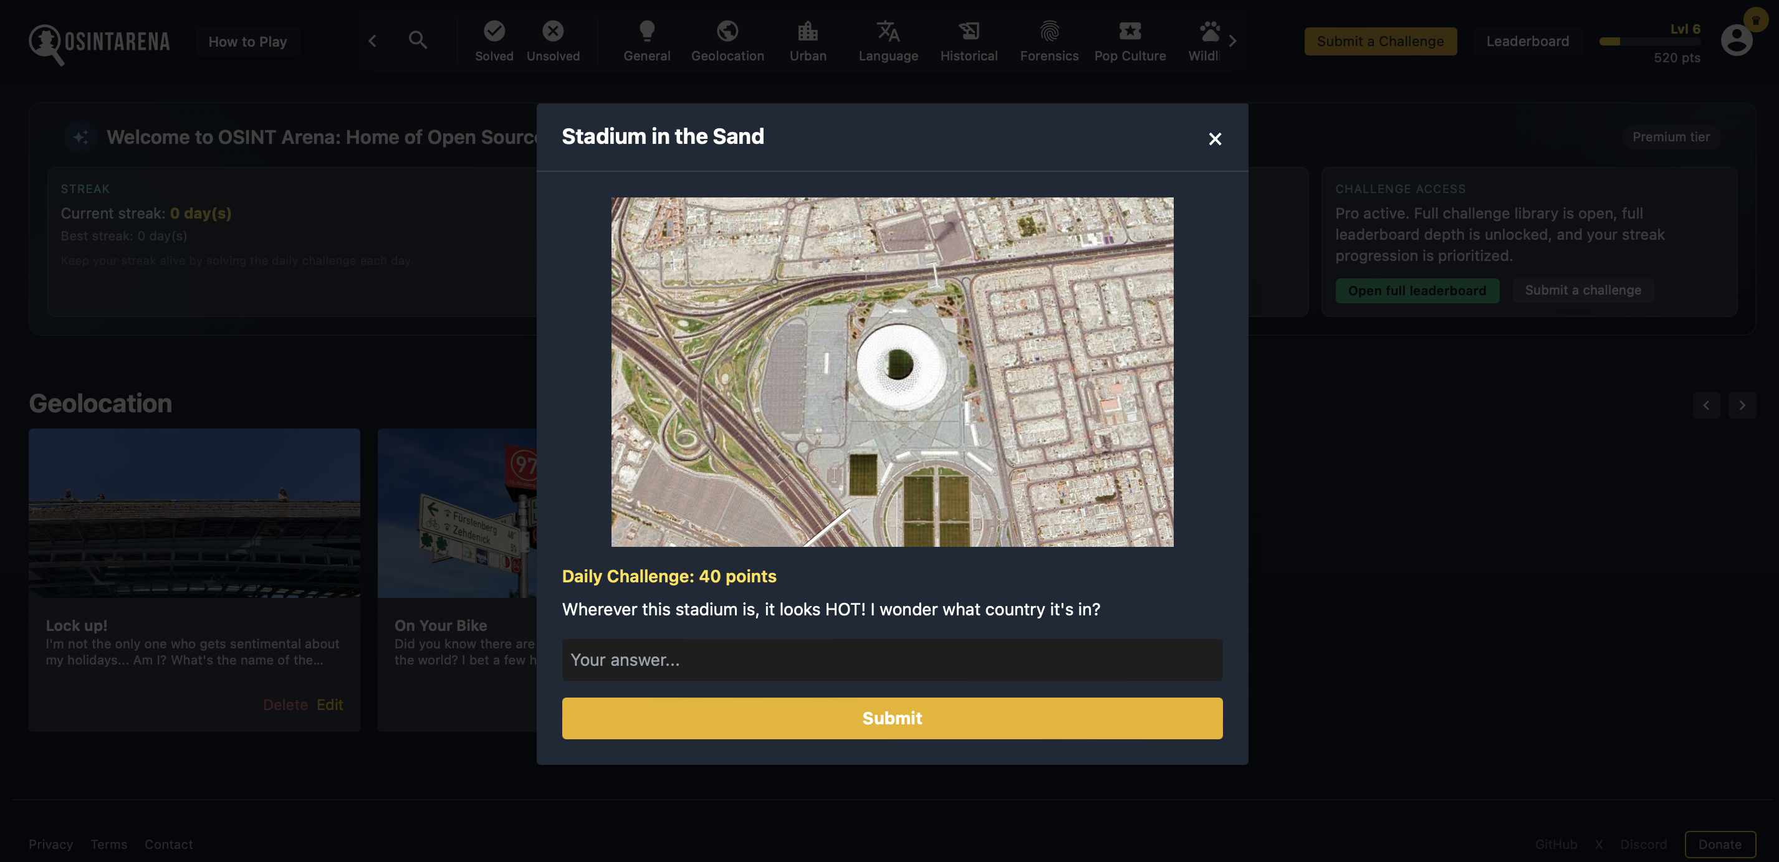Open the Historical category
The height and width of the screenshot is (862, 1779).
968,40
